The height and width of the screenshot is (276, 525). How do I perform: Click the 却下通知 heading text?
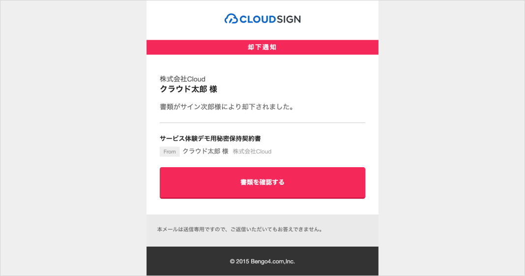coord(262,48)
